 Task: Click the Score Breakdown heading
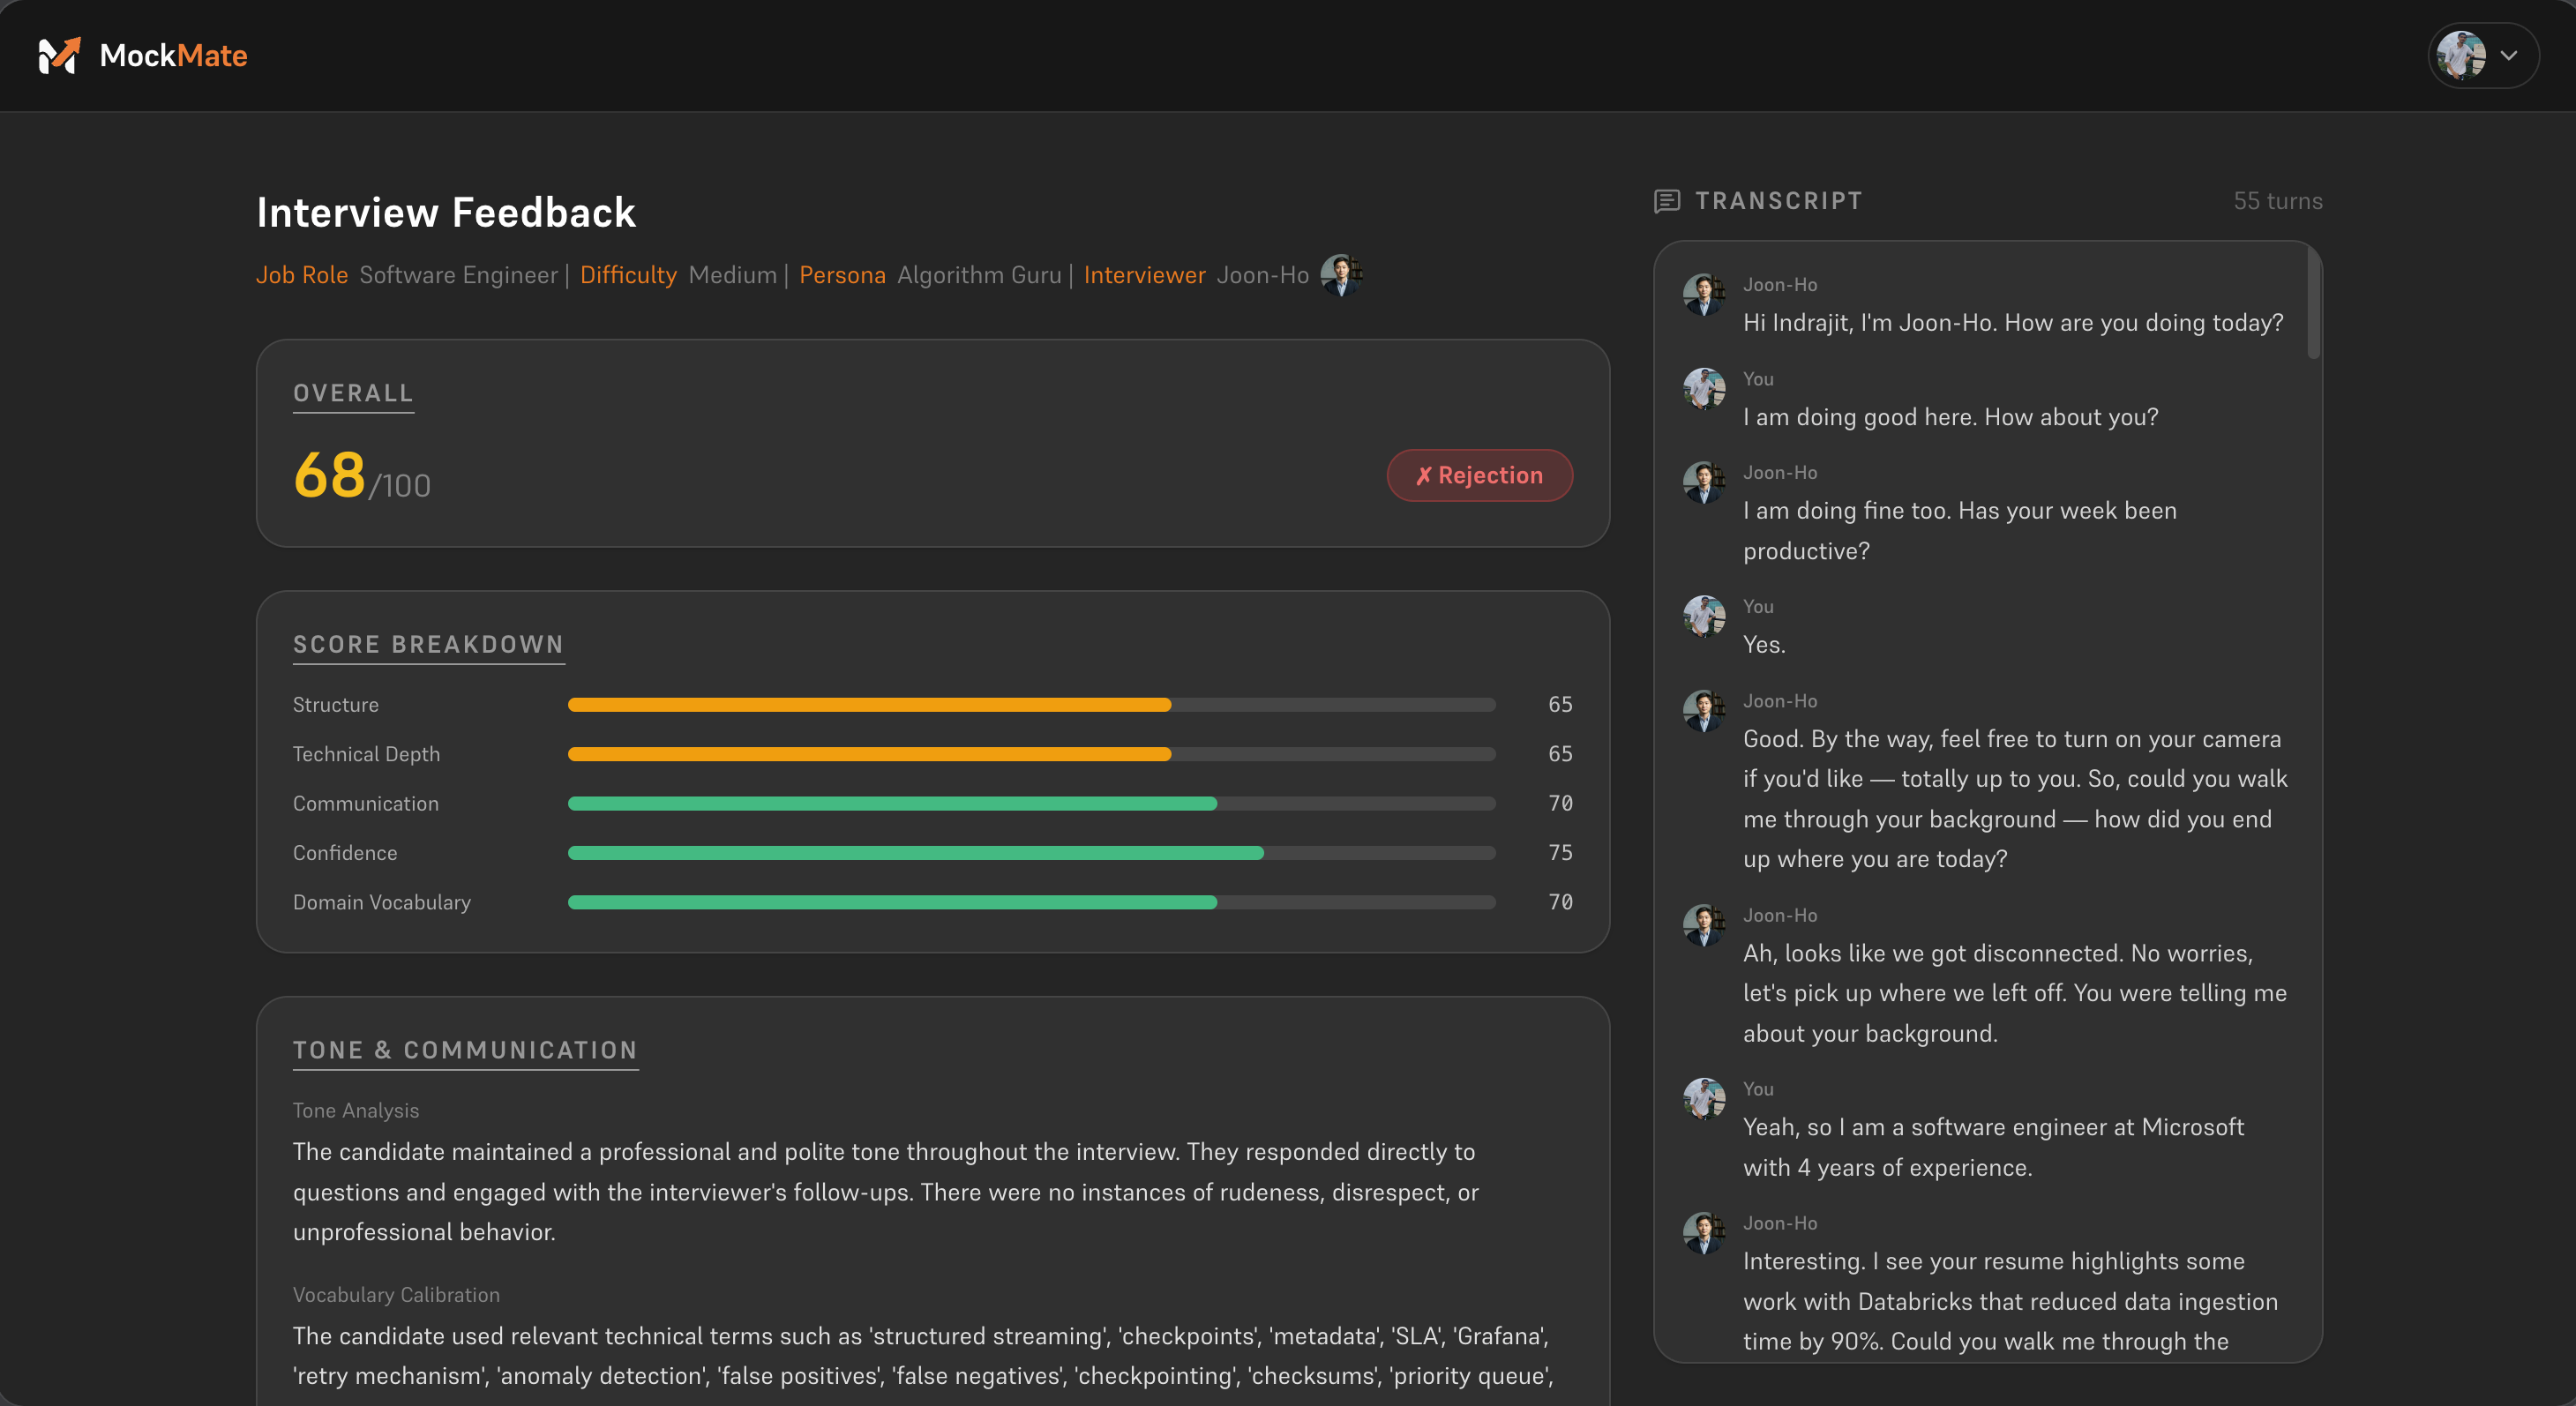(x=428, y=644)
